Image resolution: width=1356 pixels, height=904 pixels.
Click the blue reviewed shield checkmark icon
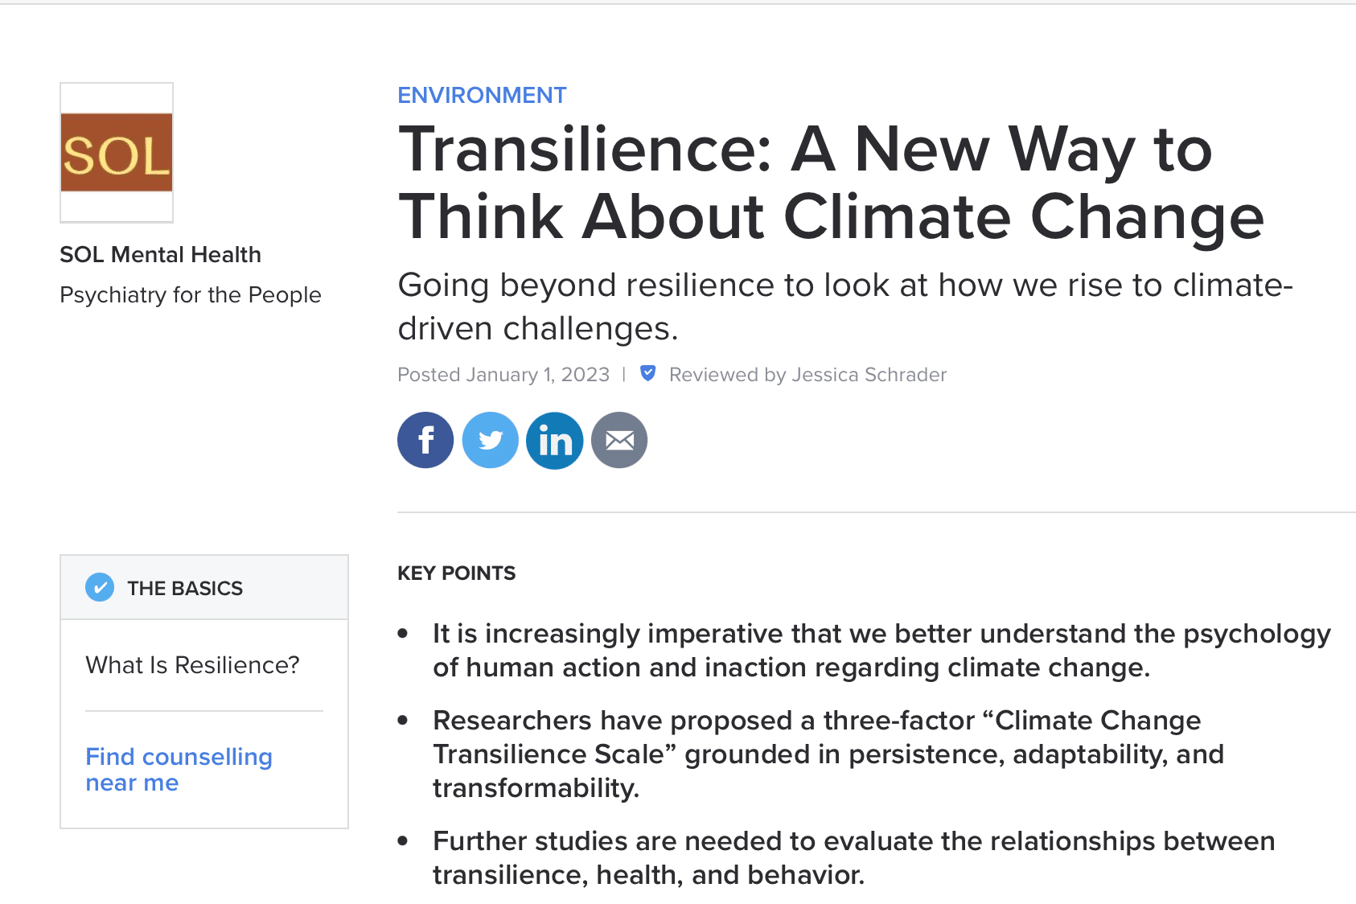647,373
